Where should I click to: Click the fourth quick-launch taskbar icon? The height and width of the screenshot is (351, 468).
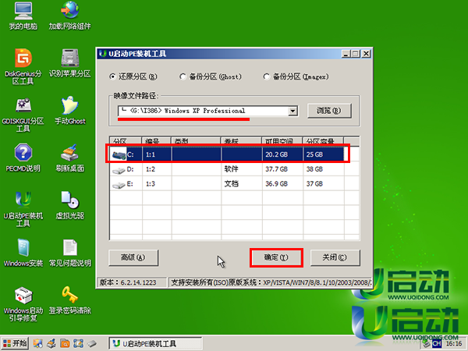pos(78,343)
